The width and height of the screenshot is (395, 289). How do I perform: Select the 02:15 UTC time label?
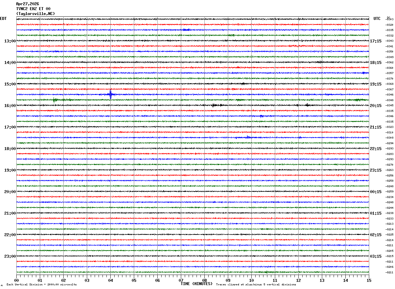376,235
